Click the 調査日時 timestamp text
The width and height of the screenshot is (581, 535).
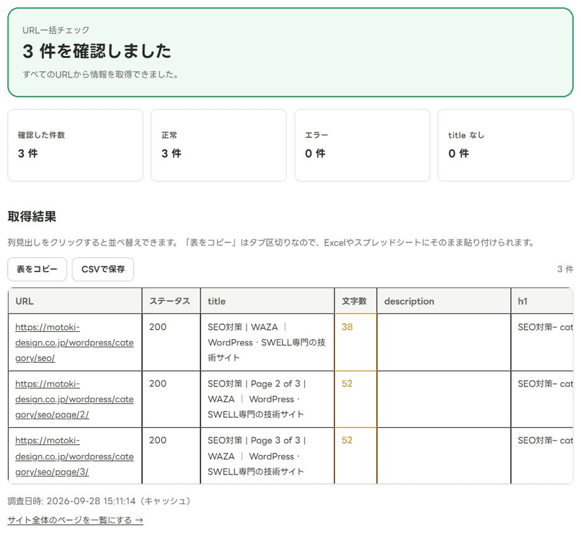tap(99, 501)
